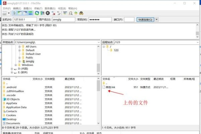Screen dimensions: 201x134
Task: Click the Contacts folder icon
Action: pyautogui.click(x=4, y=111)
